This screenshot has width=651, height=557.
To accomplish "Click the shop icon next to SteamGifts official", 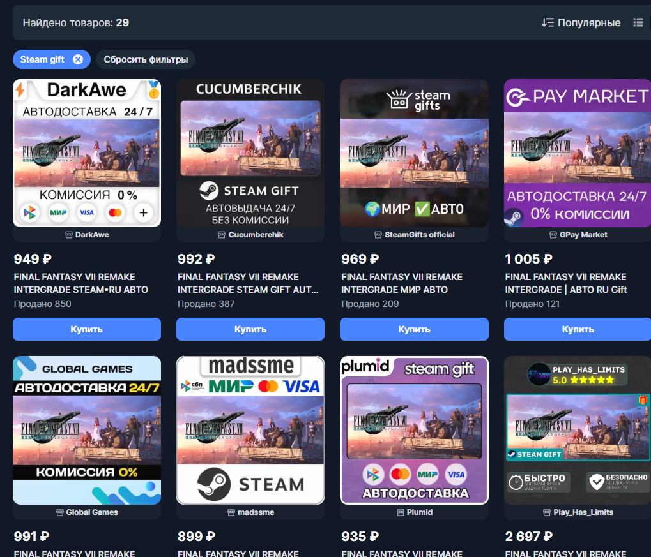I will (378, 235).
